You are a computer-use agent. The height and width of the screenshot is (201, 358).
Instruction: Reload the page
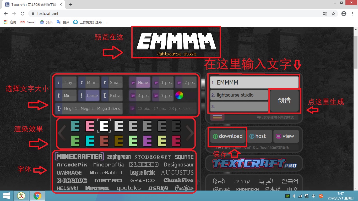tap(23, 14)
